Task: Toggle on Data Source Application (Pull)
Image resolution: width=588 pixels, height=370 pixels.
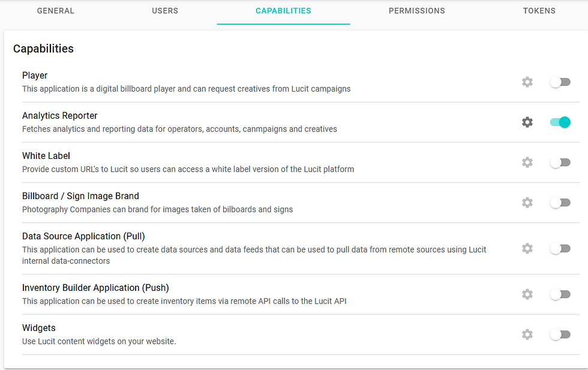Action: click(x=560, y=248)
